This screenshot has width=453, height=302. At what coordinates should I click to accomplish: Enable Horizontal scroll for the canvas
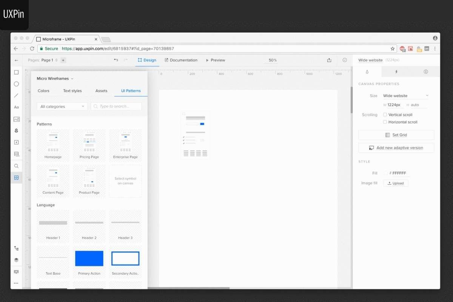tap(385, 122)
